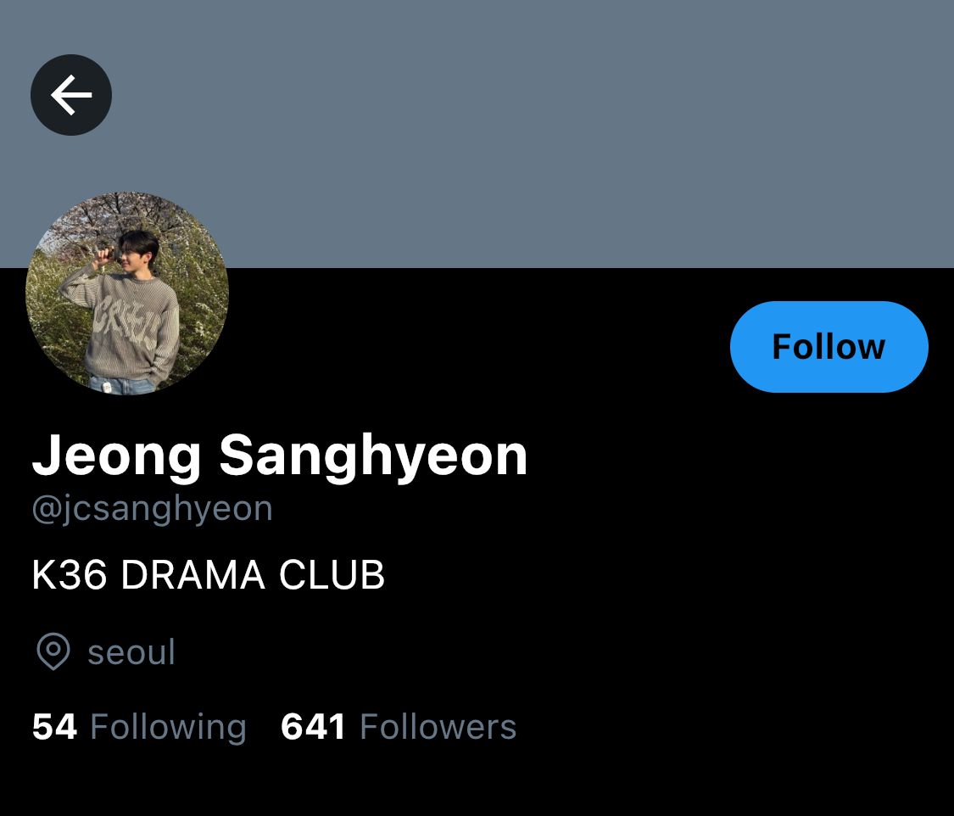Click the surname Sanghyeon in profile title
This screenshot has height=816, width=954.
pos(373,456)
